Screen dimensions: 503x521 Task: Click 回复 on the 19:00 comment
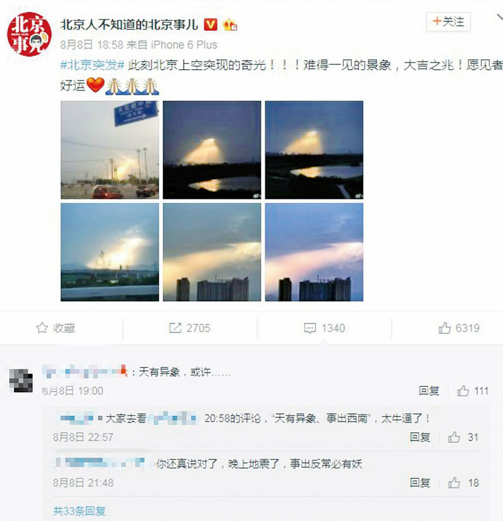coord(429,391)
